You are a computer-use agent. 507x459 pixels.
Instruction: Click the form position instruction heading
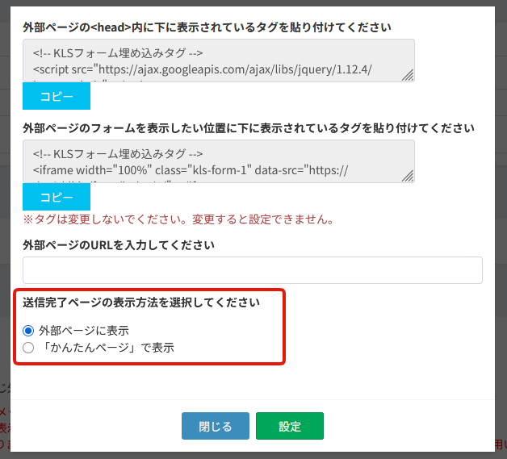coord(249,128)
